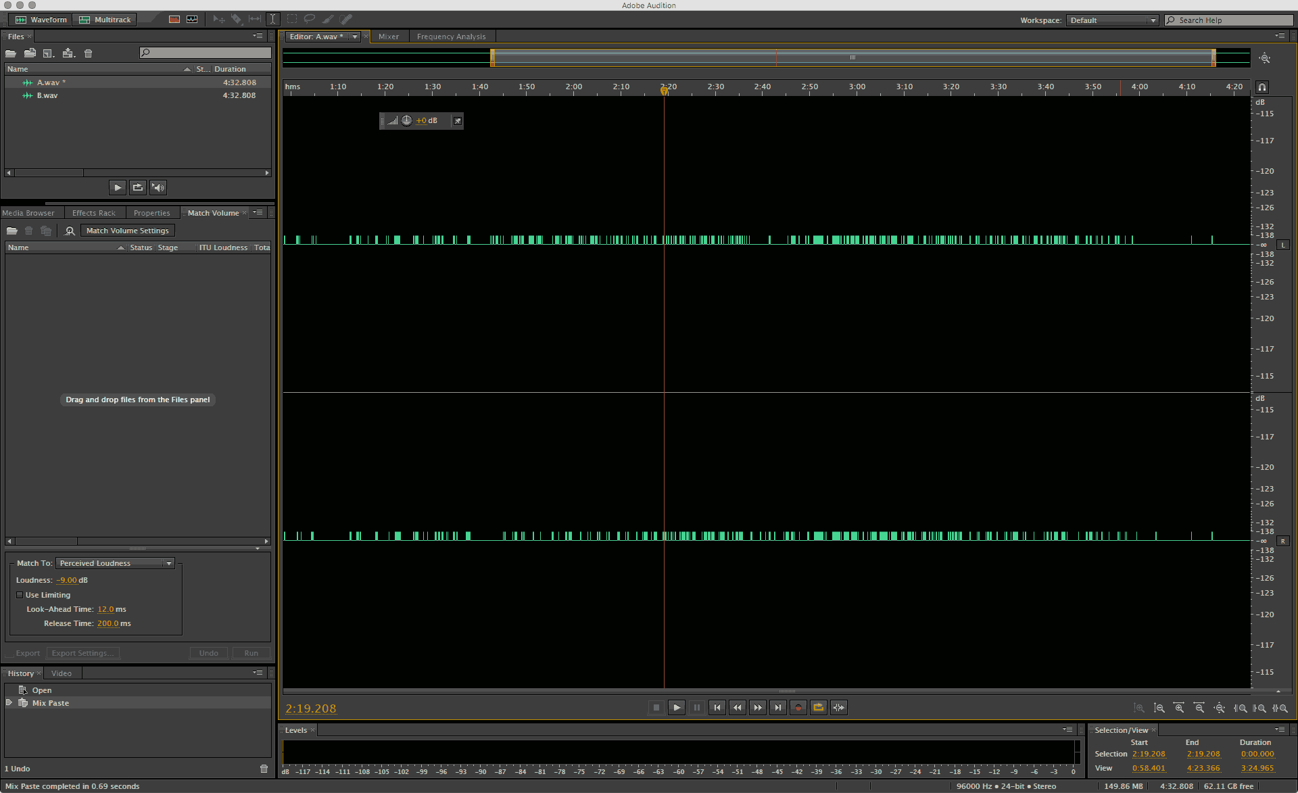Click the Export Settings button
This screenshot has height=793, width=1298.
point(83,653)
